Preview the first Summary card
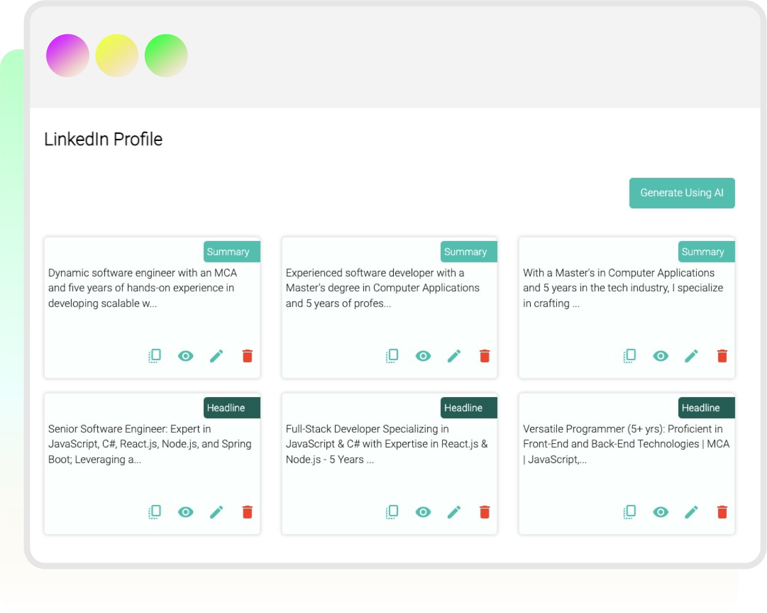Image resolution: width=767 pixels, height=613 pixels. click(186, 356)
